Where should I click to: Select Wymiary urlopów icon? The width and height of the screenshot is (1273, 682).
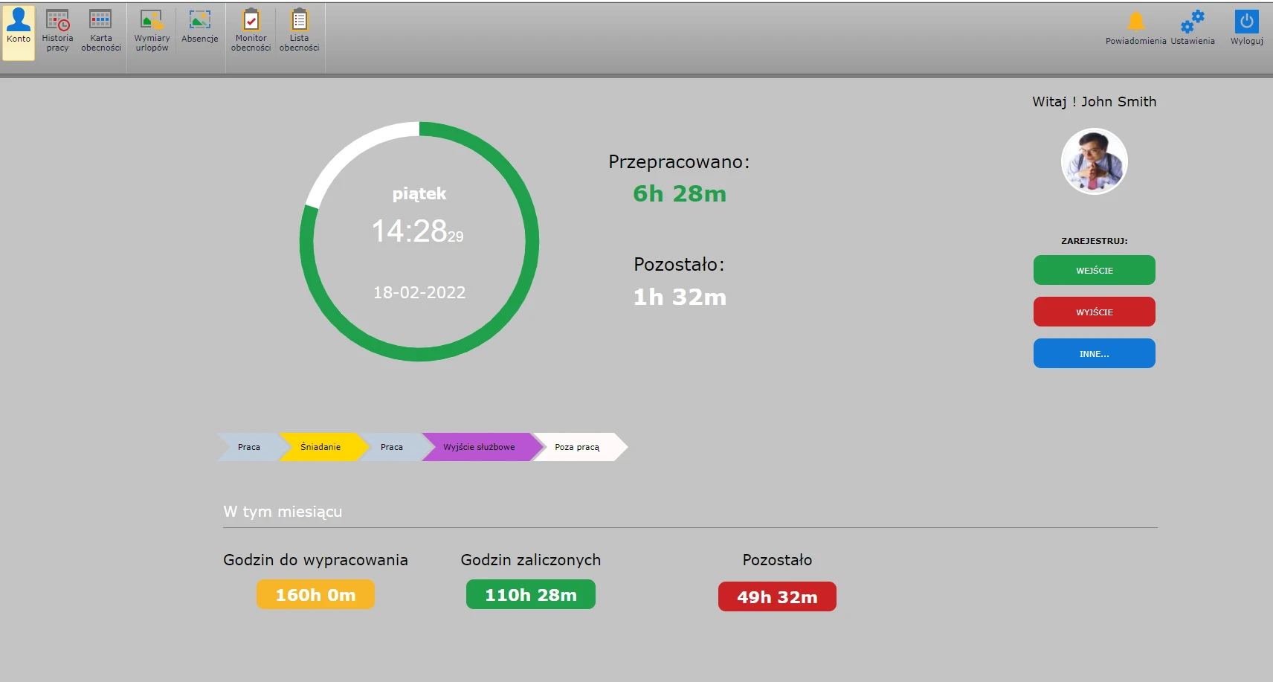click(152, 20)
